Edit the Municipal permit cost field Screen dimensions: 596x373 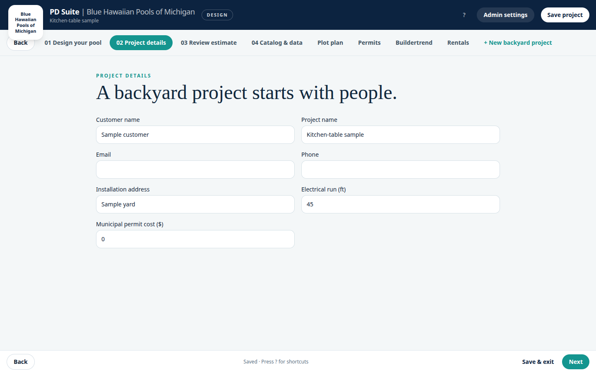(195, 239)
